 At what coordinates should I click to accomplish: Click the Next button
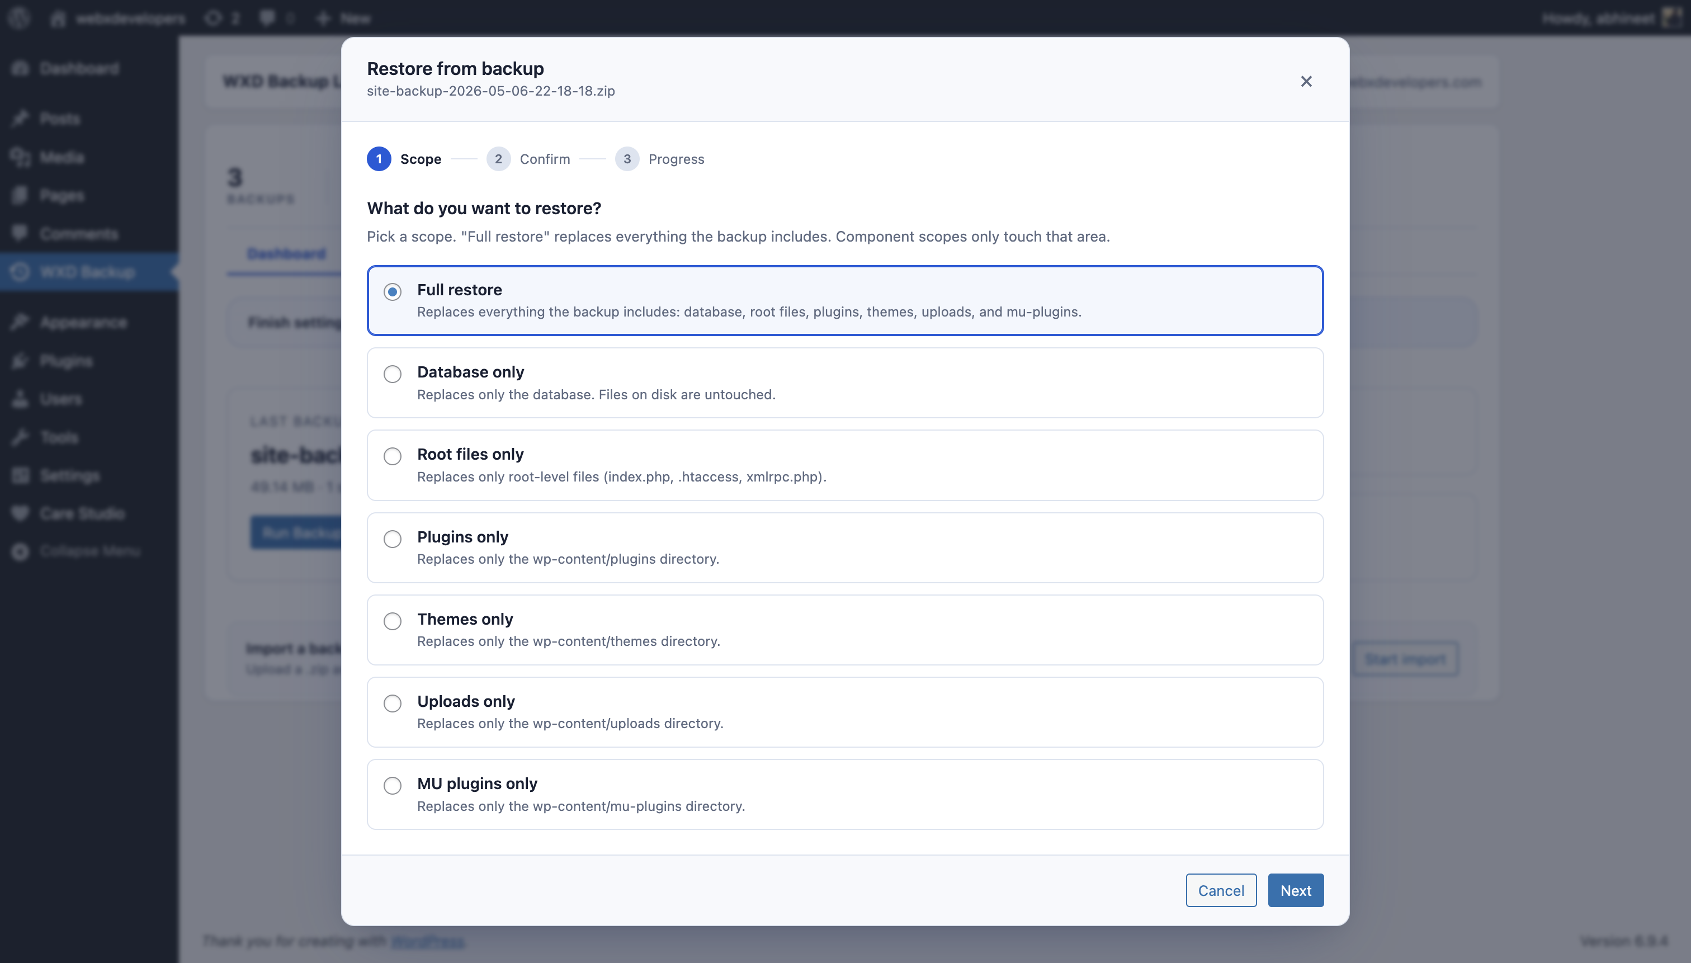point(1295,890)
